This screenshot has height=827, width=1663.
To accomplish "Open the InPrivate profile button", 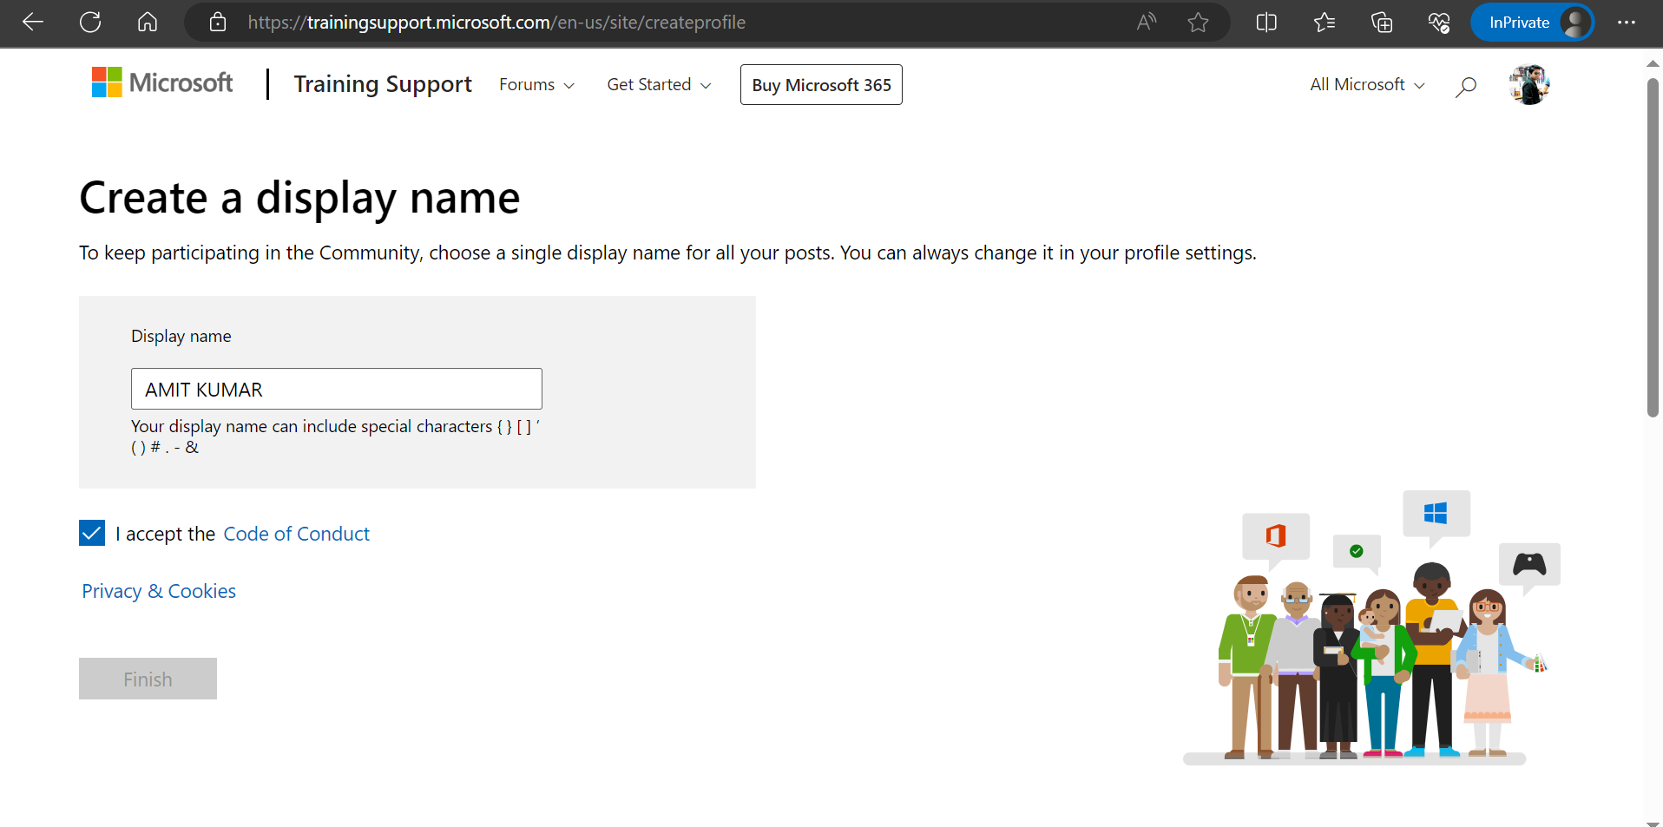I will 1532,23.
